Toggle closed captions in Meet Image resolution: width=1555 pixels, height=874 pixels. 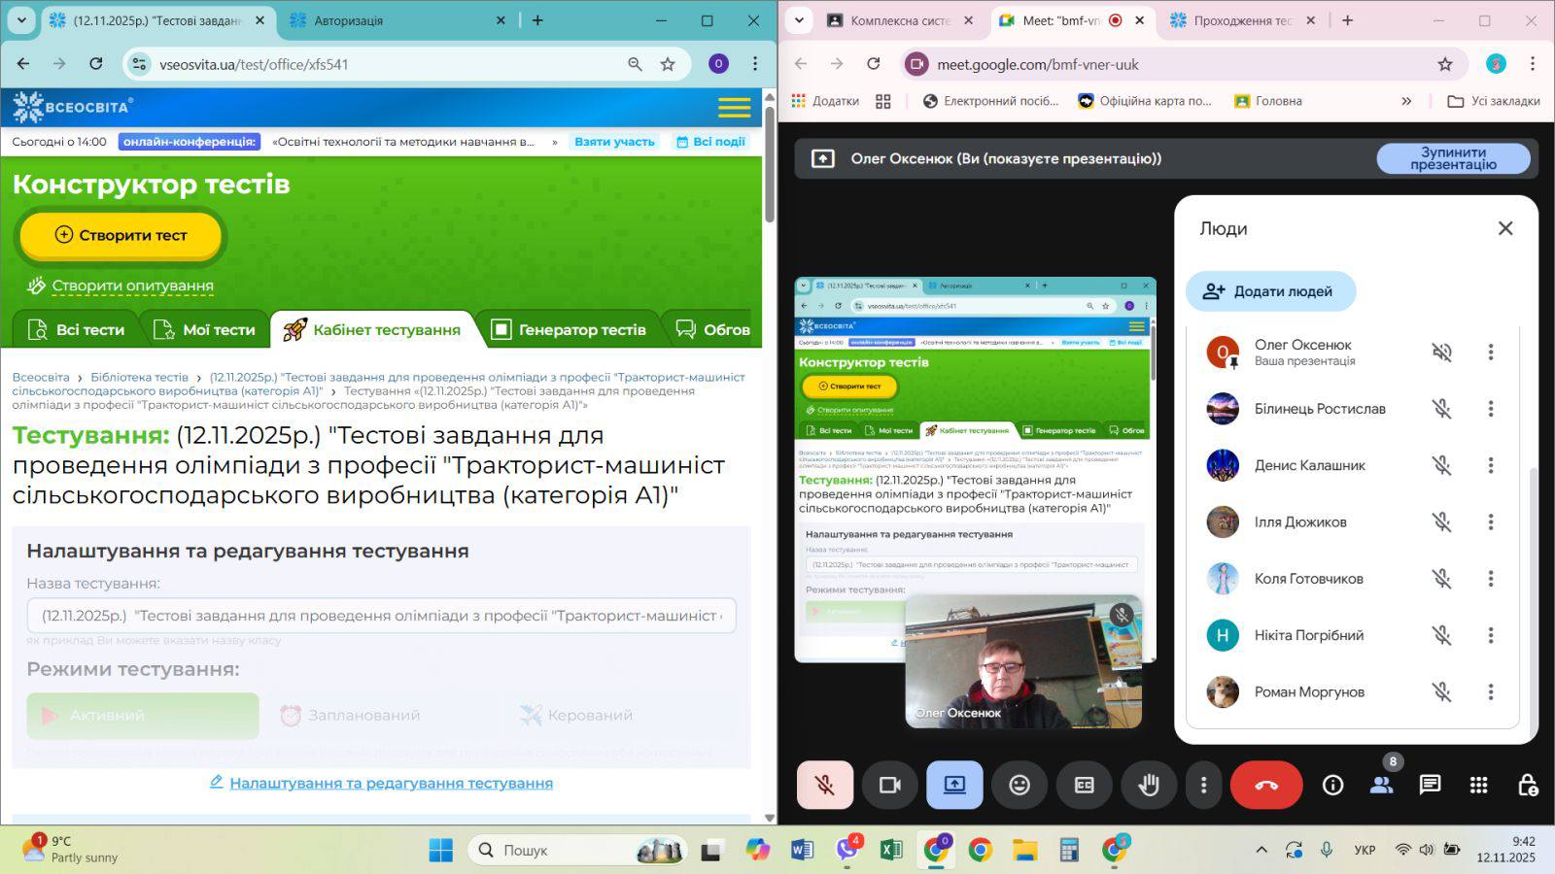coord(1084,785)
